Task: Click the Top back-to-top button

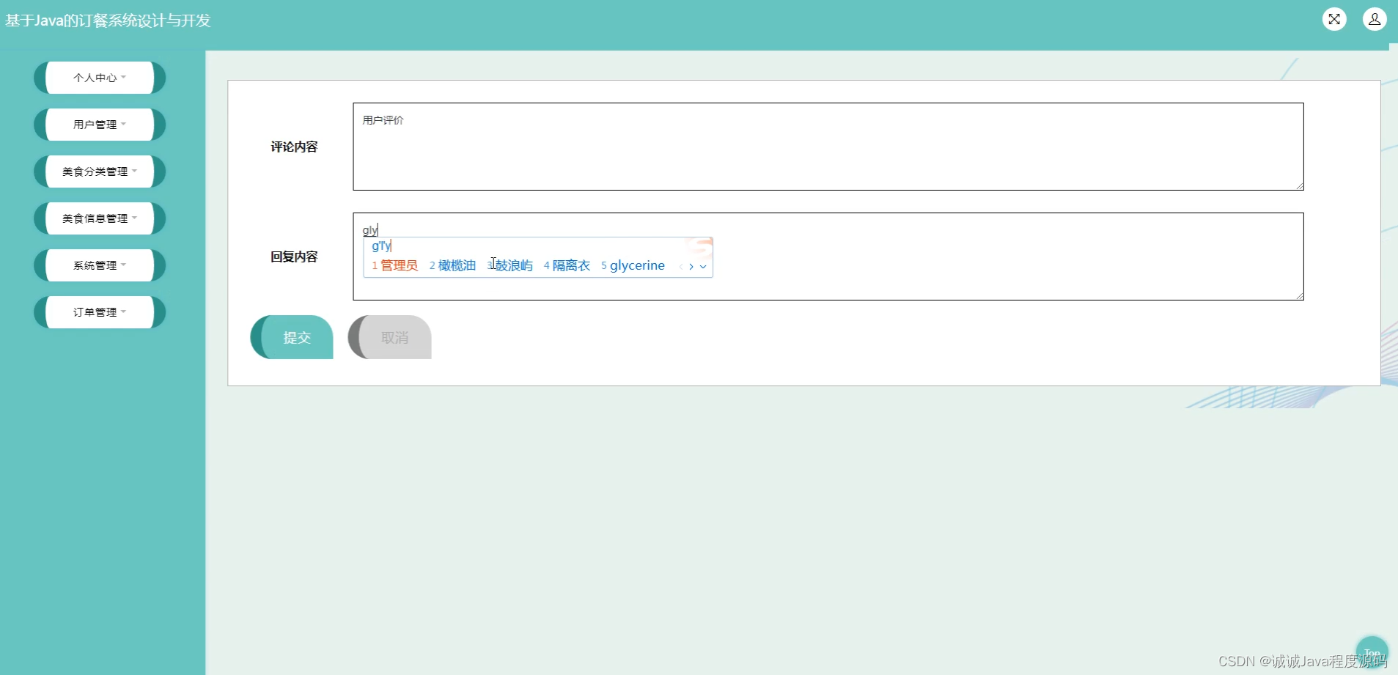Action: pos(1372,652)
